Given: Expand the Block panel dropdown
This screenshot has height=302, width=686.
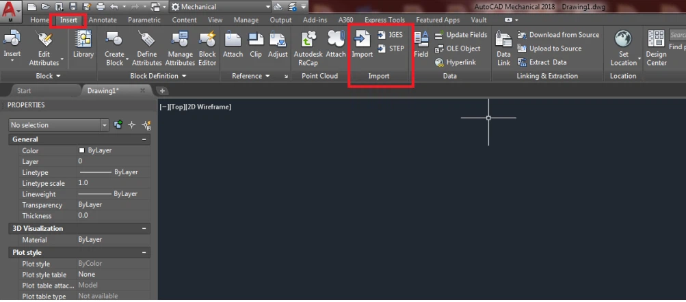Looking at the screenshot, I should point(48,76).
